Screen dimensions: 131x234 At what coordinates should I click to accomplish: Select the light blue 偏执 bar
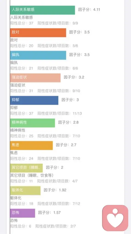(x=38, y=55)
